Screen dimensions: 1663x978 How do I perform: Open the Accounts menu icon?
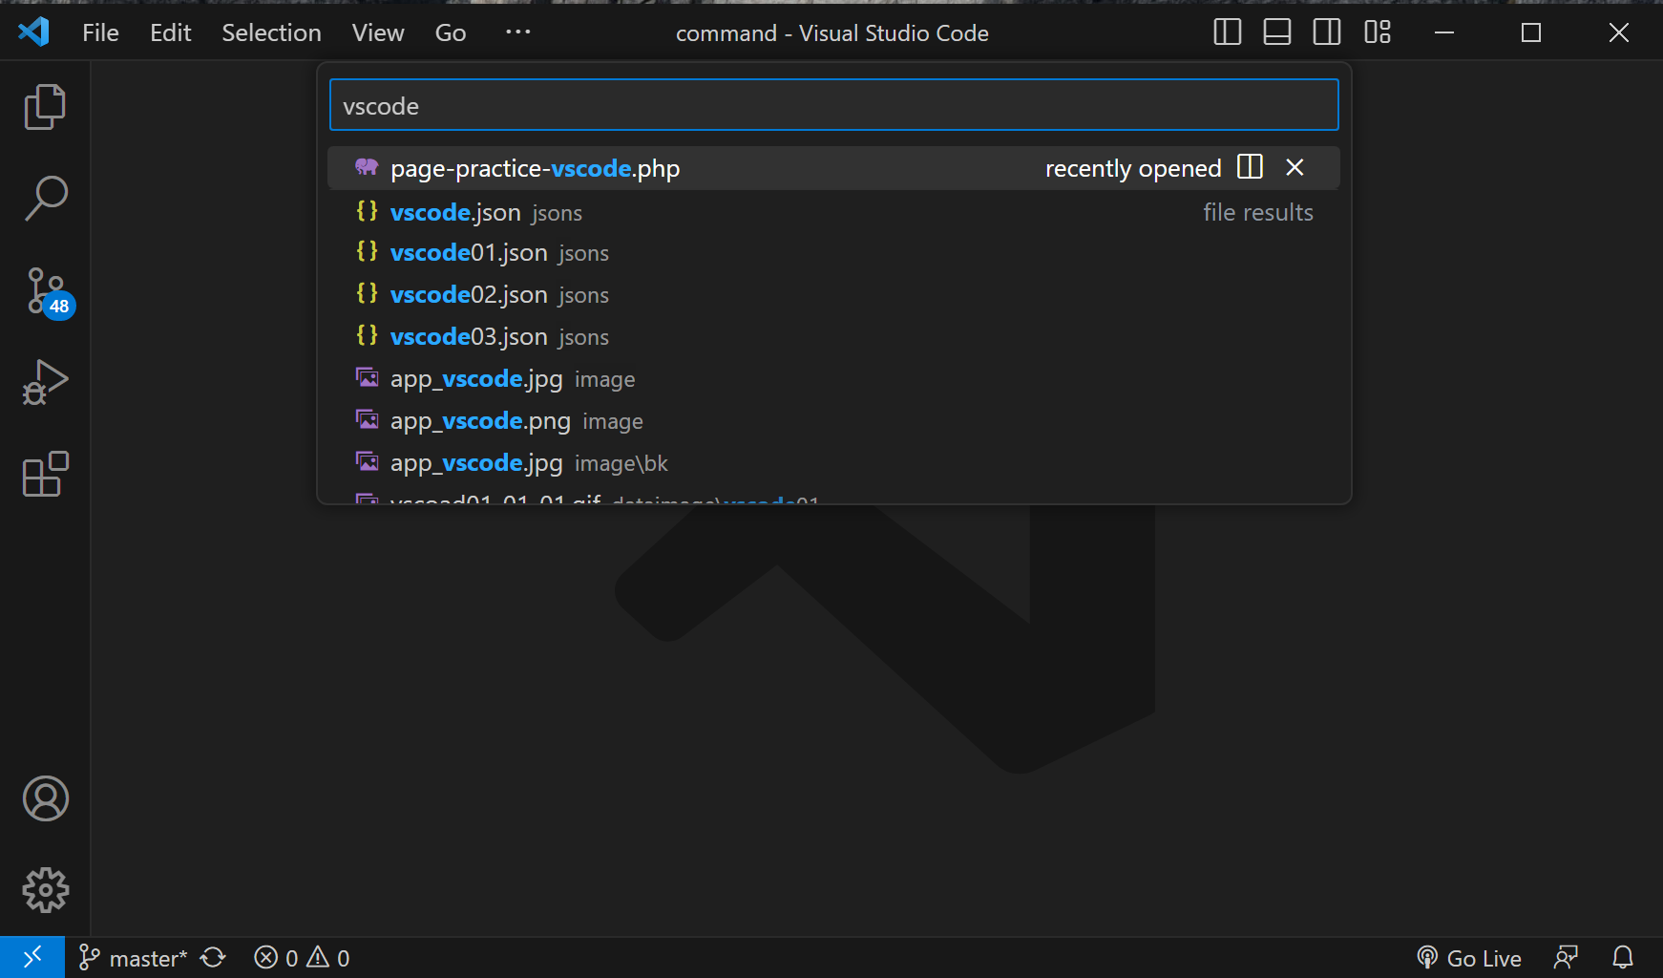coord(44,799)
